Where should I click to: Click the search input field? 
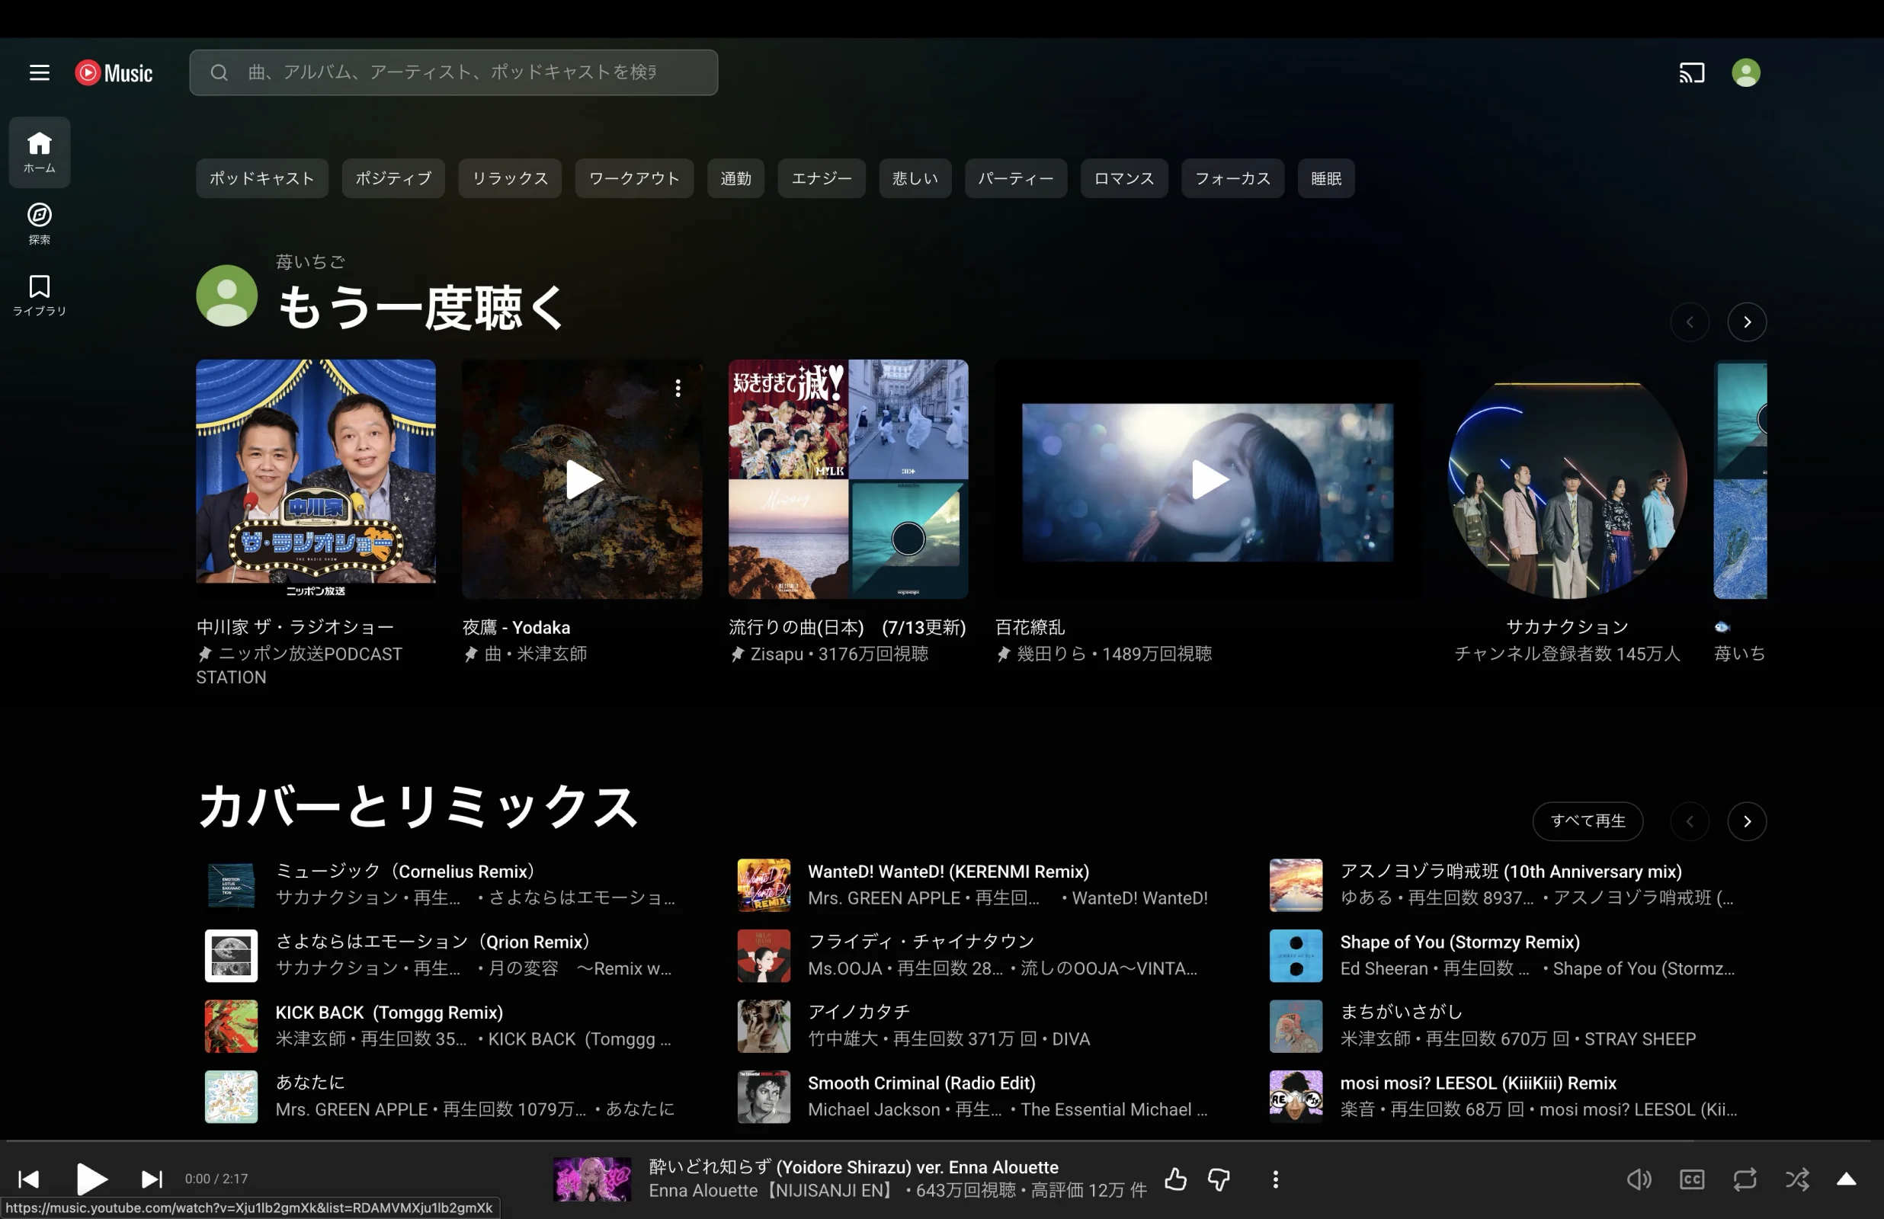pyautogui.click(x=453, y=73)
